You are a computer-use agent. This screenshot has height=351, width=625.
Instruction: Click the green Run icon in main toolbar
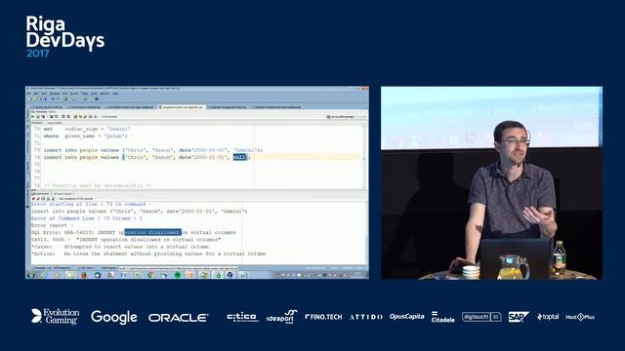pos(65,99)
